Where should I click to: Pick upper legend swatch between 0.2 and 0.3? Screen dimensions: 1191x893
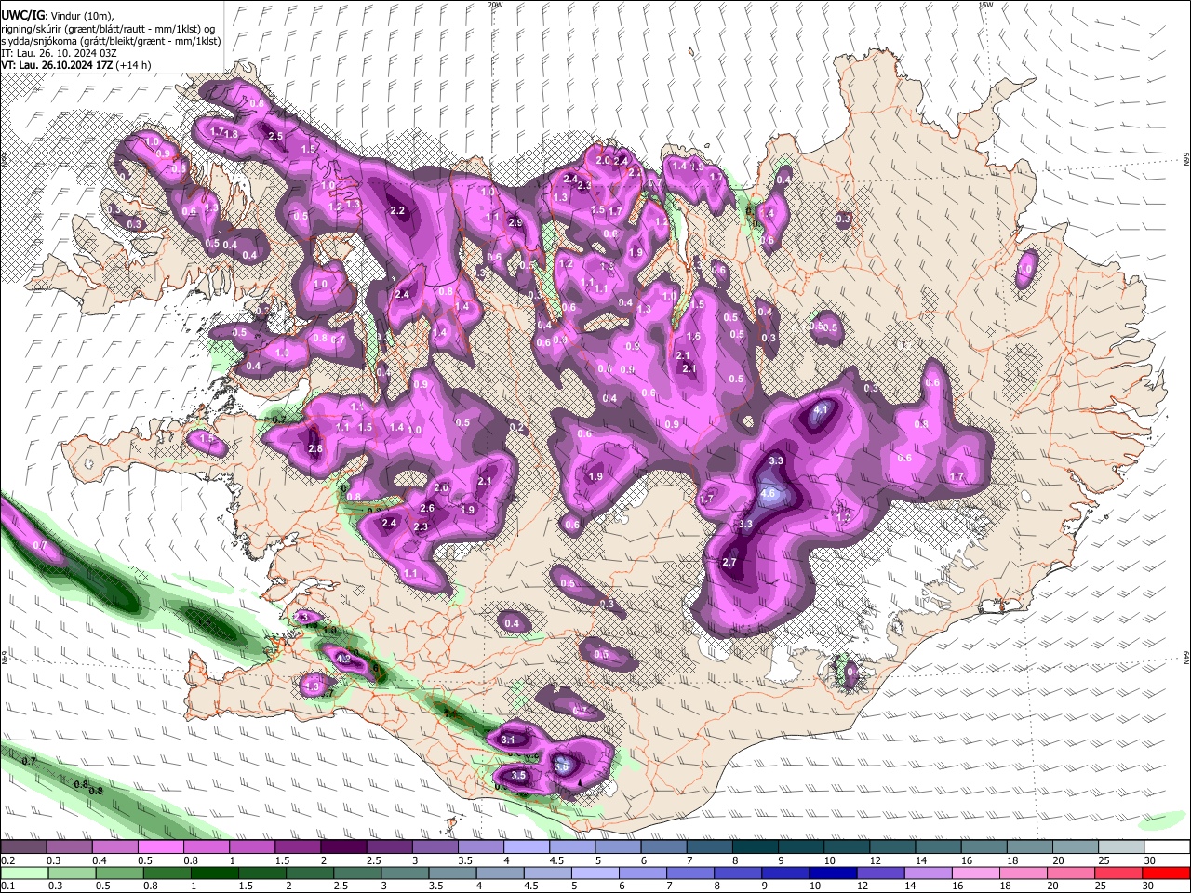(x=23, y=846)
